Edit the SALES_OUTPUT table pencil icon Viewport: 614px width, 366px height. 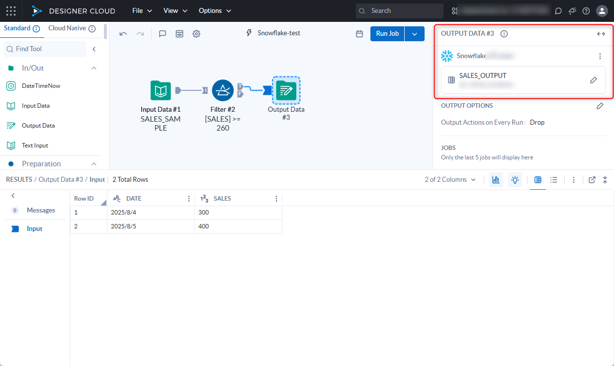(593, 80)
